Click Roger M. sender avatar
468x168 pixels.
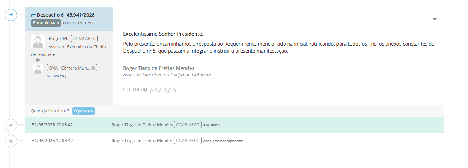coord(38,42)
